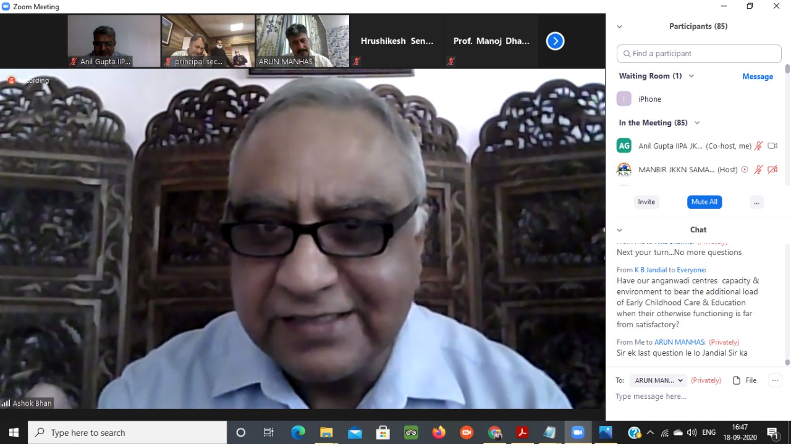Open the notebook app icon in taskbar
Viewport: 791px width, 444px height.
click(x=549, y=432)
